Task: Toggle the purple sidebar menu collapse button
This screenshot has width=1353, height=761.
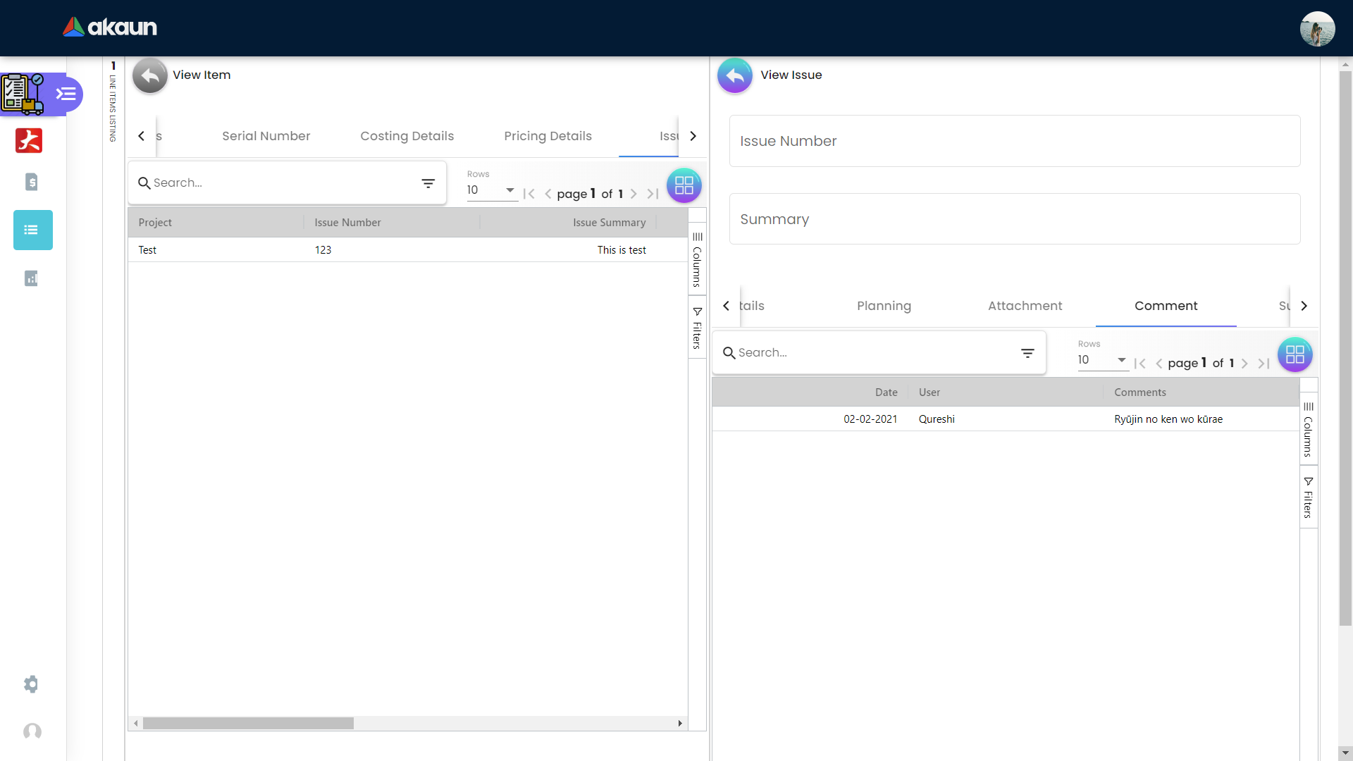Action: click(x=66, y=94)
